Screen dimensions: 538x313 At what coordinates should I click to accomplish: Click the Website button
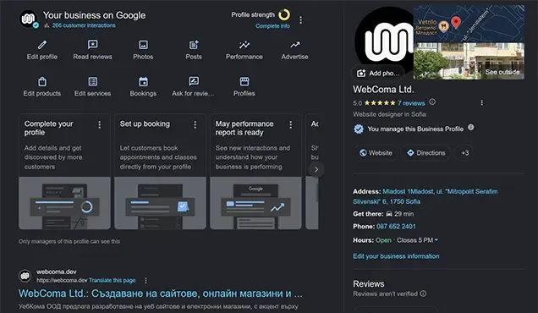(376, 153)
